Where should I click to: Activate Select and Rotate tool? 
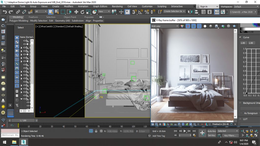[x=82, y=12]
